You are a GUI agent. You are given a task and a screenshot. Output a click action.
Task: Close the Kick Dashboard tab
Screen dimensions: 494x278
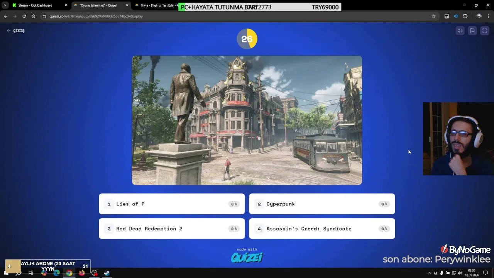coord(66,5)
